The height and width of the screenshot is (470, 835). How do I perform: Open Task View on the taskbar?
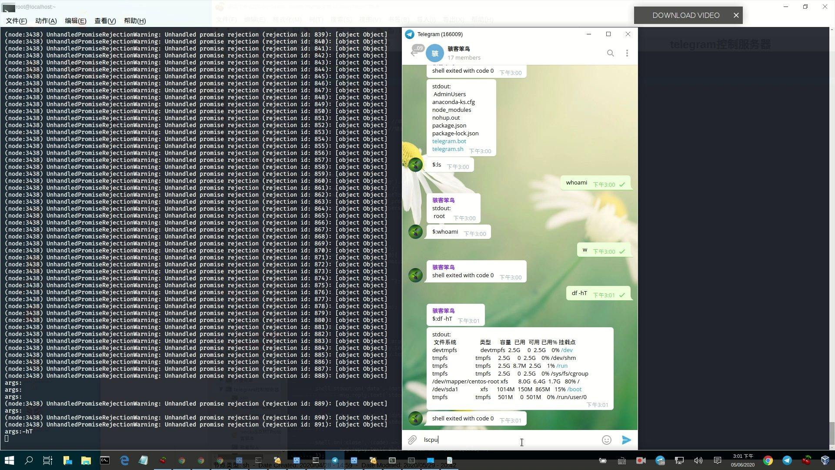tap(48, 460)
